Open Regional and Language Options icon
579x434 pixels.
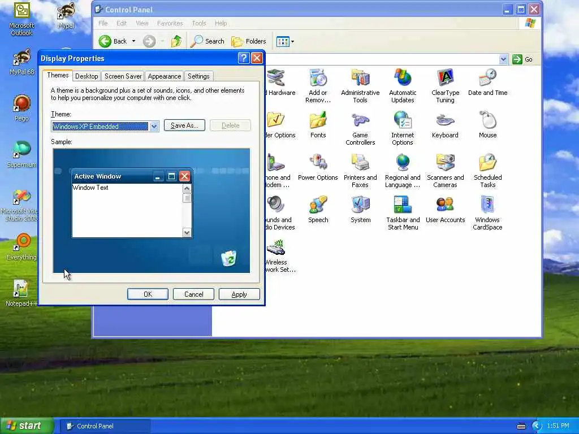(403, 171)
